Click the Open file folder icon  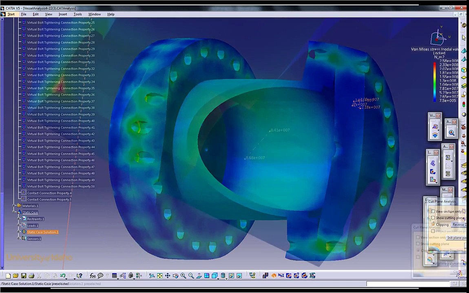16,276
